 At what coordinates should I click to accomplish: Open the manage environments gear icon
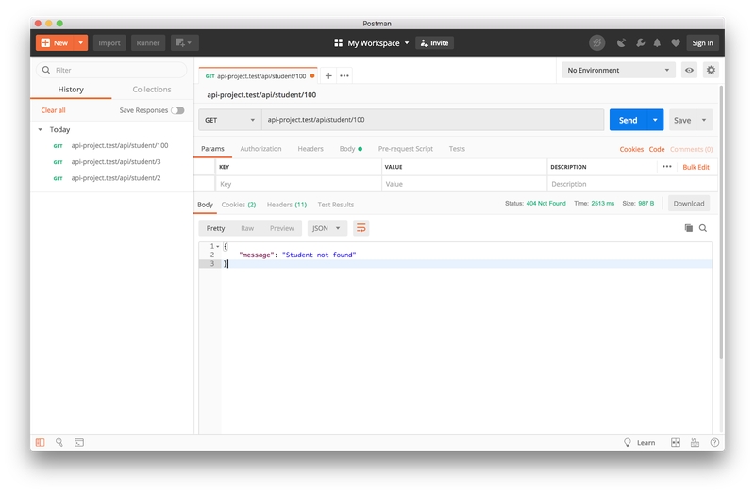click(711, 70)
